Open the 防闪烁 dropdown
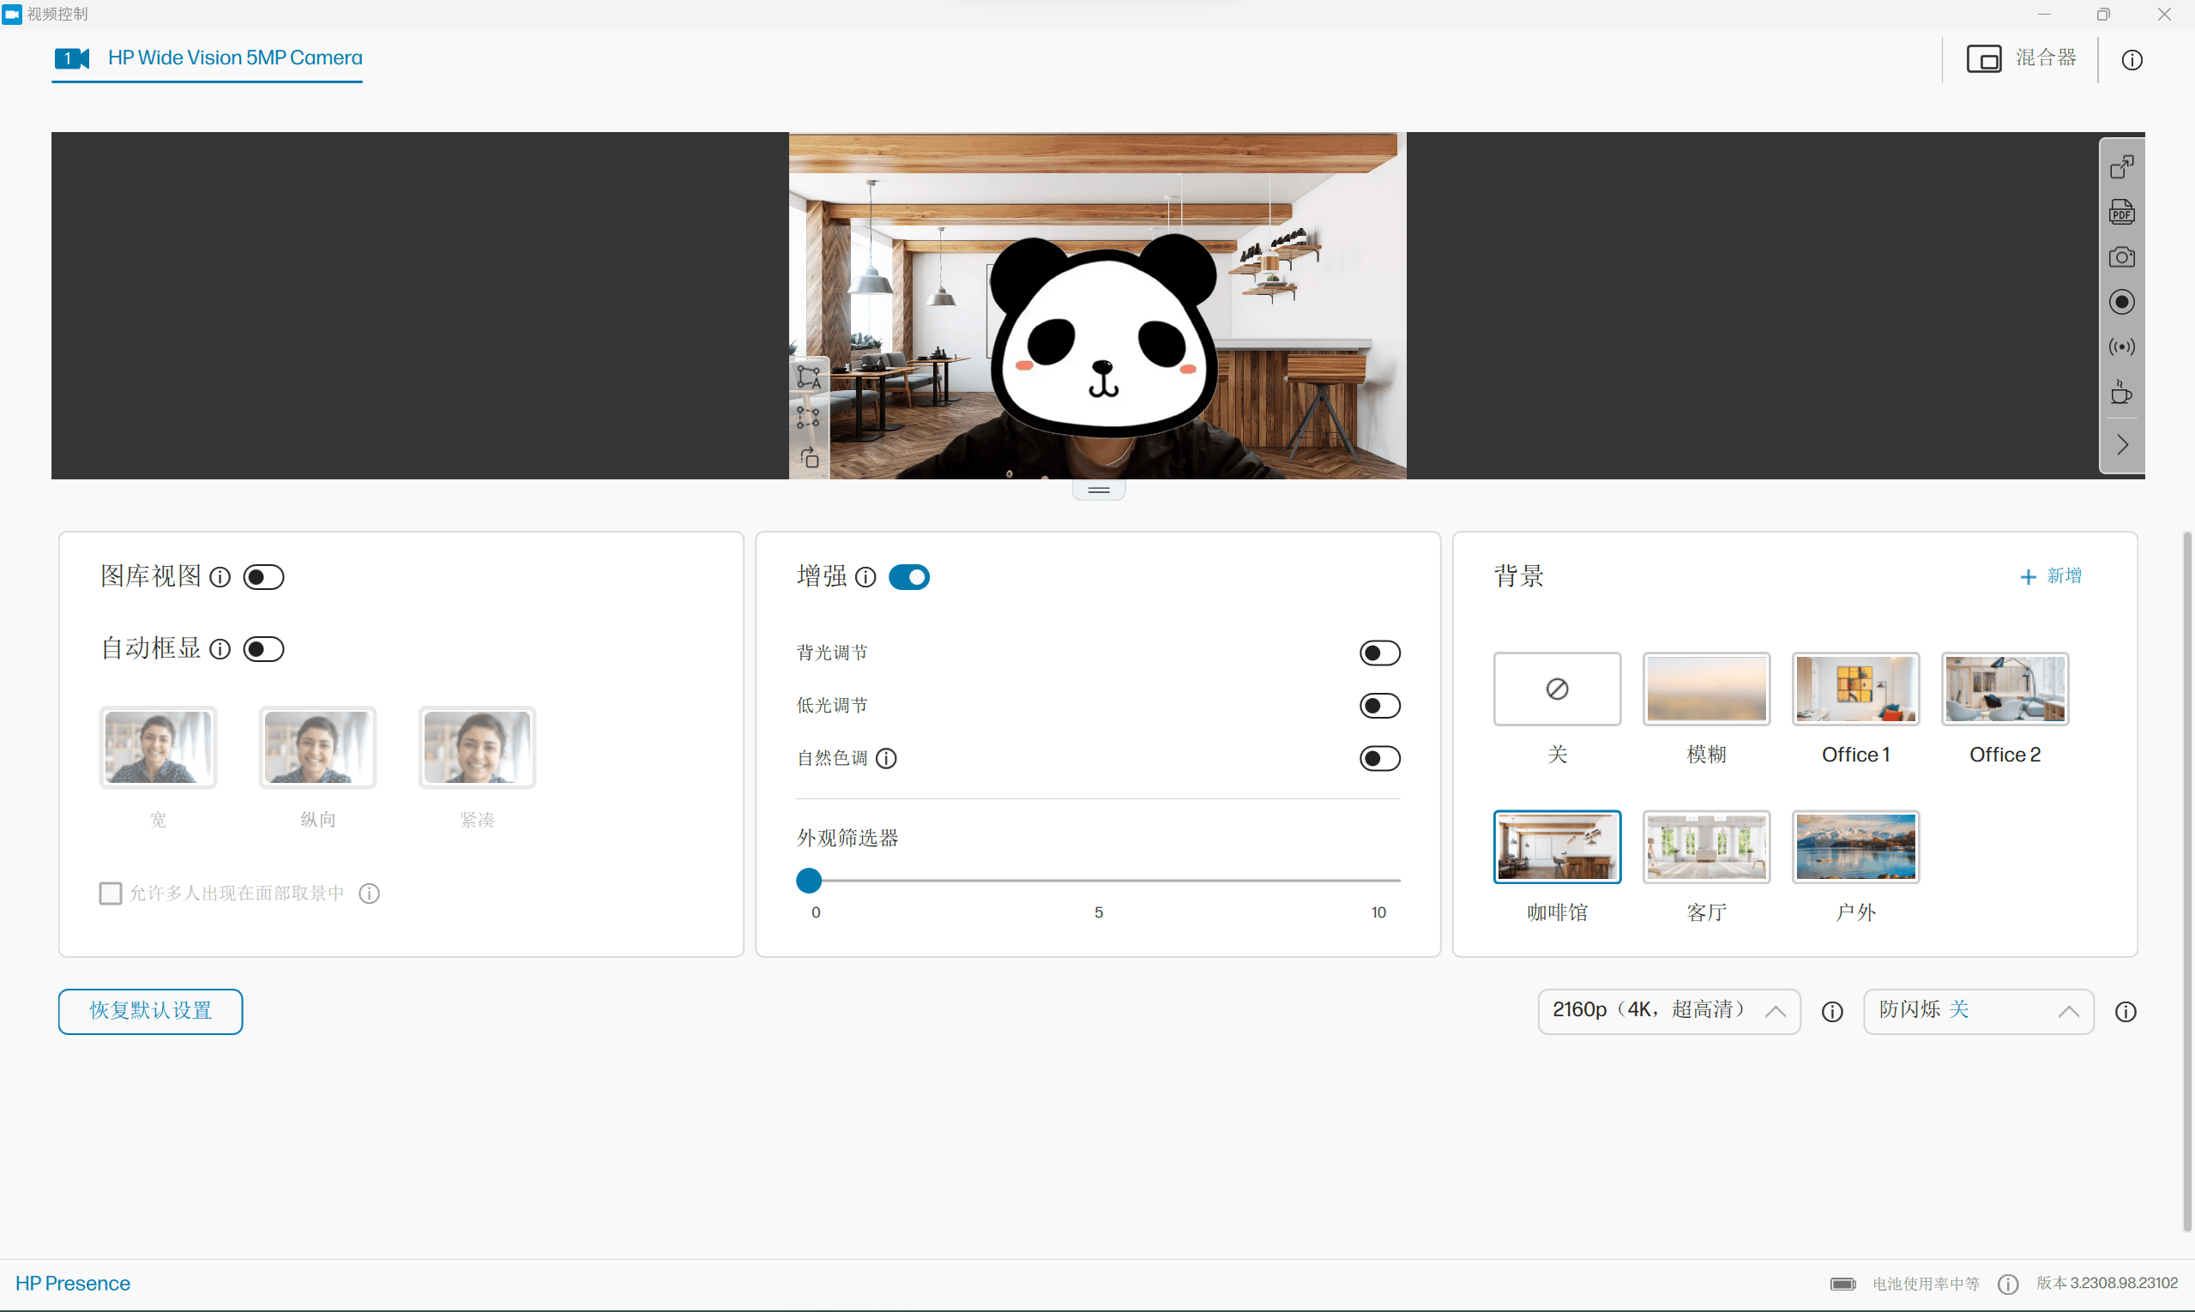Viewport: 2195px width, 1312px height. coord(1978,1011)
